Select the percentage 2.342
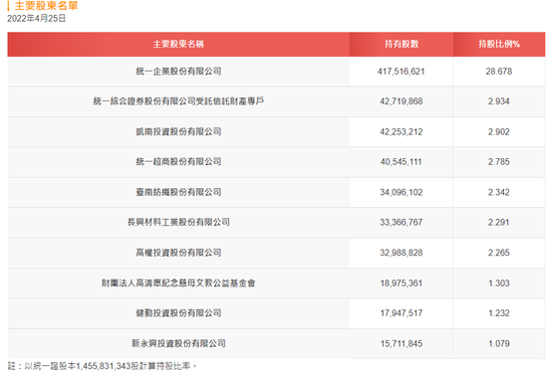The image size is (548, 375). (x=499, y=192)
